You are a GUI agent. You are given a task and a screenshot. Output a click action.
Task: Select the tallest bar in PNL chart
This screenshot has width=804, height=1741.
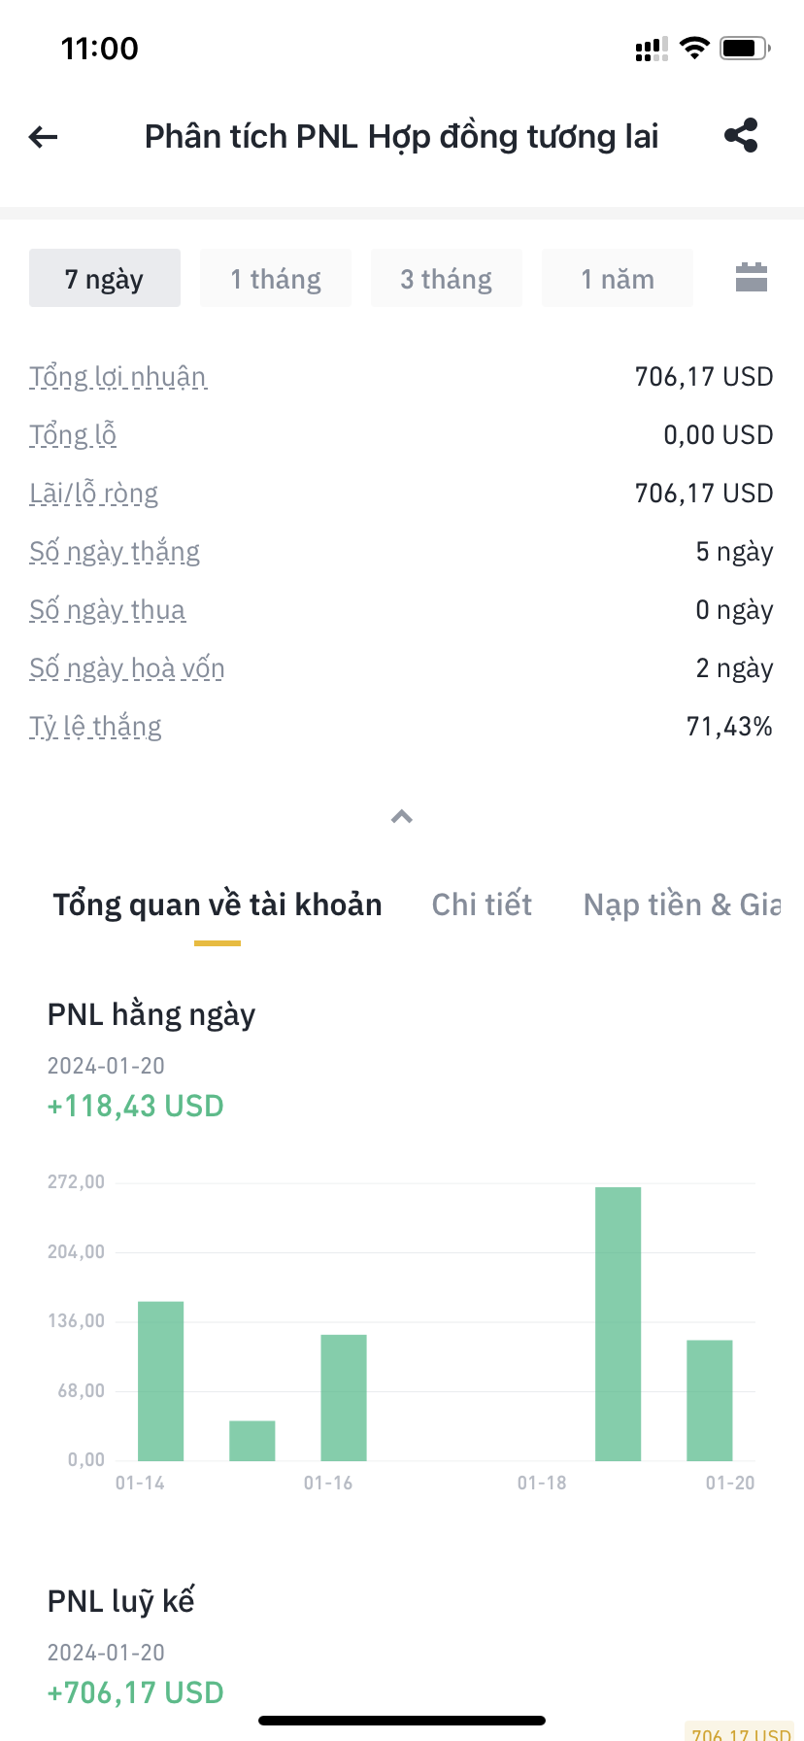click(618, 1323)
